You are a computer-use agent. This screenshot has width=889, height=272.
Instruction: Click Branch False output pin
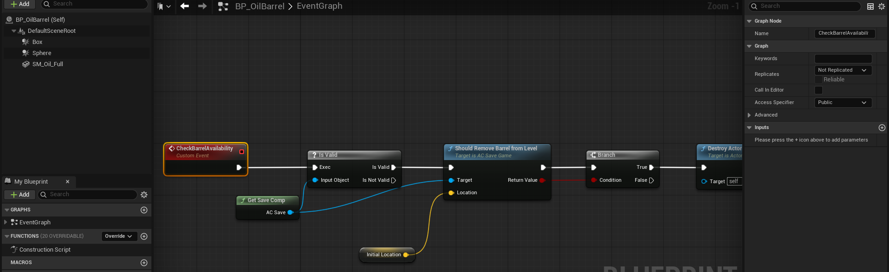pyautogui.click(x=651, y=180)
